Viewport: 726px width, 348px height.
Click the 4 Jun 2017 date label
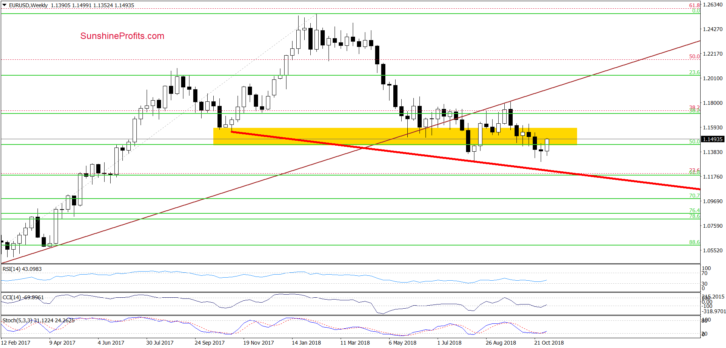111,343
